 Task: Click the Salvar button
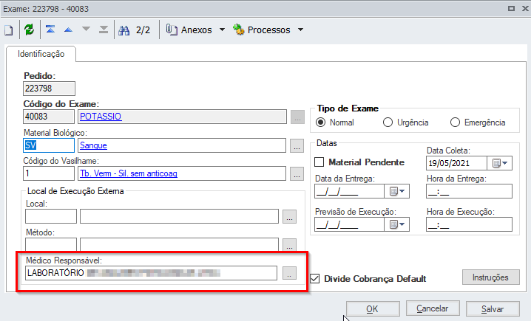tap(493, 309)
